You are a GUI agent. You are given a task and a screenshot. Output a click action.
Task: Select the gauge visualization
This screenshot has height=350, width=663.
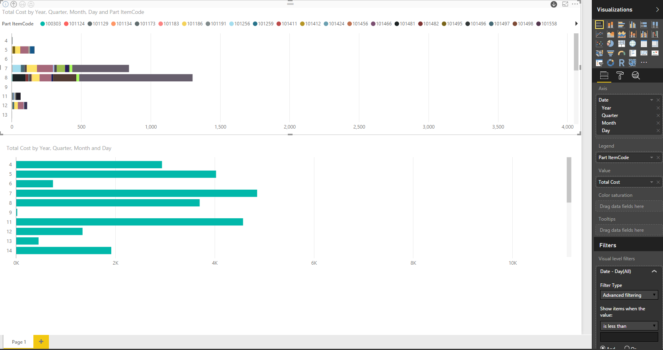coord(622,53)
